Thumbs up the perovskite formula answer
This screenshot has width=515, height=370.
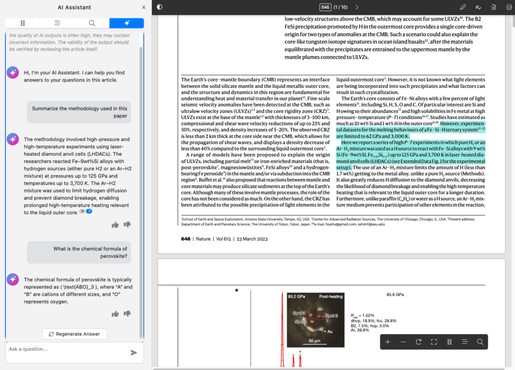point(115,314)
